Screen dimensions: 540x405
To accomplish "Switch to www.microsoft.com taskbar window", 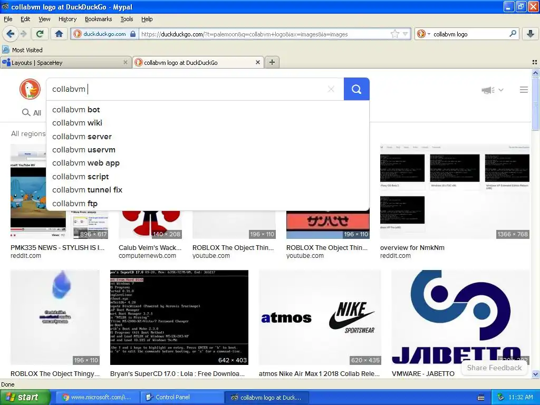I will [x=97, y=398].
